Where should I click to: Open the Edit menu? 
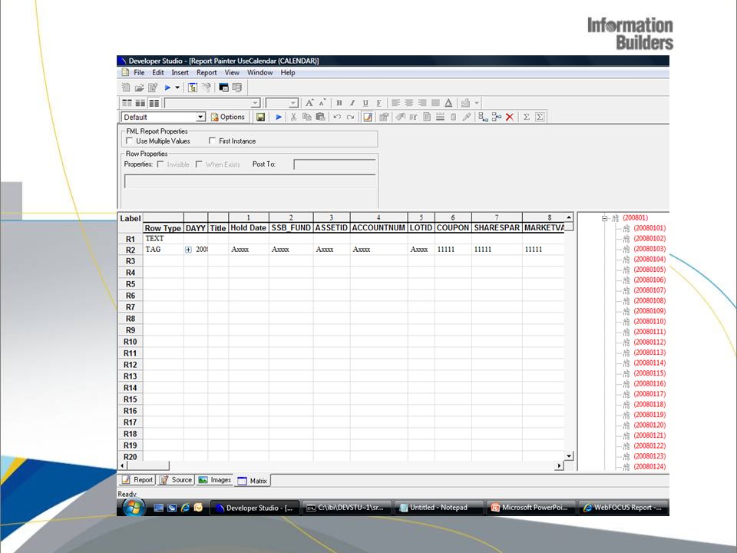[158, 72]
